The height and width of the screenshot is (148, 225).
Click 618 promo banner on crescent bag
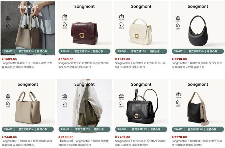point(198,51)
